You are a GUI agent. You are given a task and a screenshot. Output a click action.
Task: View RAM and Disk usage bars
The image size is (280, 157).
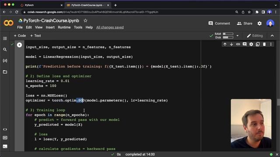[x=224, y=36]
